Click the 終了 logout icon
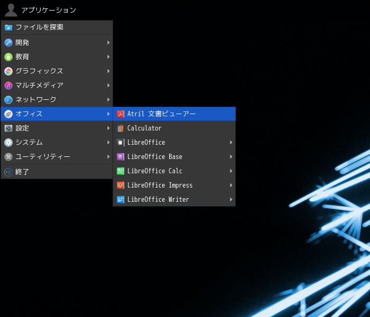This screenshot has width=370, height=317. [x=8, y=172]
